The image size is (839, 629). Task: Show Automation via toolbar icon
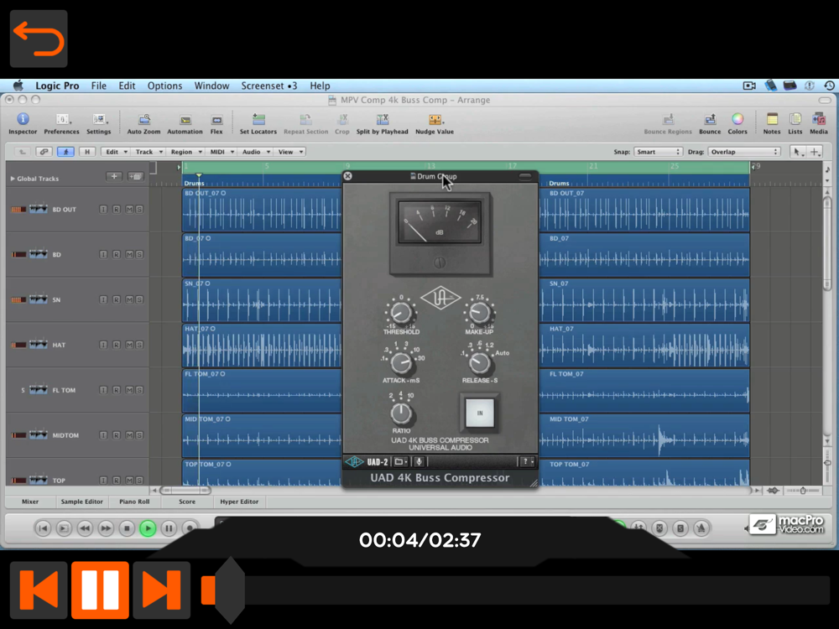185,123
